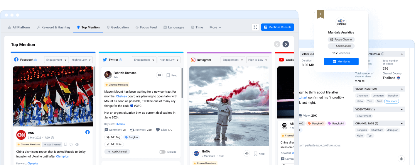The height and width of the screenshot is (165, 415).
Task: Toggle eye visibility on NASA post
Action: (247, 154)
